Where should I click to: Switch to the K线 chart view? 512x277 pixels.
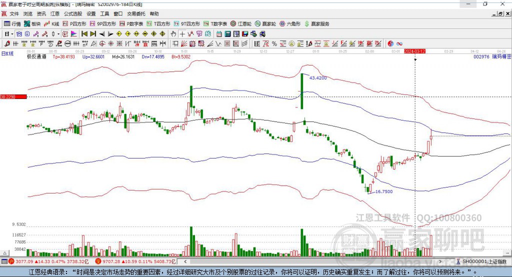click(51, 24)
